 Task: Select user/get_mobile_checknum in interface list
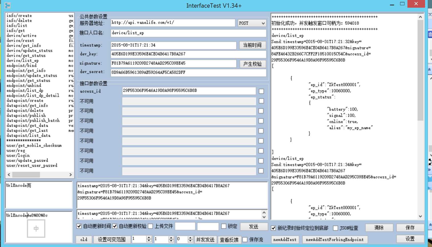tap(34, 146)
